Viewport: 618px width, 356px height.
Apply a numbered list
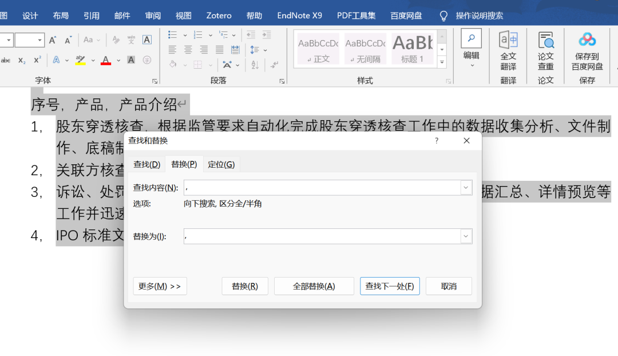point(198,35)
